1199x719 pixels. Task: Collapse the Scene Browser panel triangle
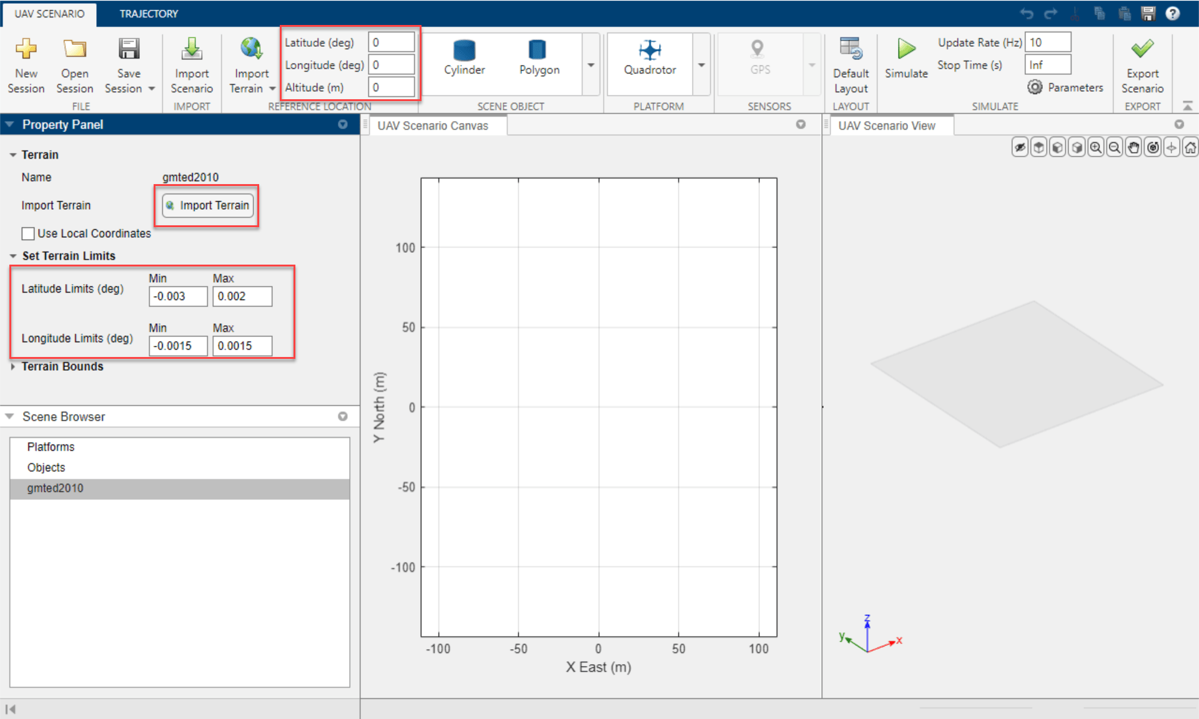pos(10,416)
